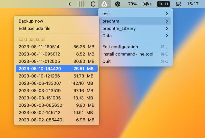The width and height of the screenshot is (205, 138).
Task: Select backup 2023-08-11-095012
Action: [x=57, y=54]
